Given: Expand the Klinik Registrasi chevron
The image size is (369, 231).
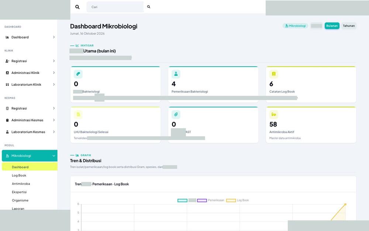Looking at the screenshot, I should 54,61.
